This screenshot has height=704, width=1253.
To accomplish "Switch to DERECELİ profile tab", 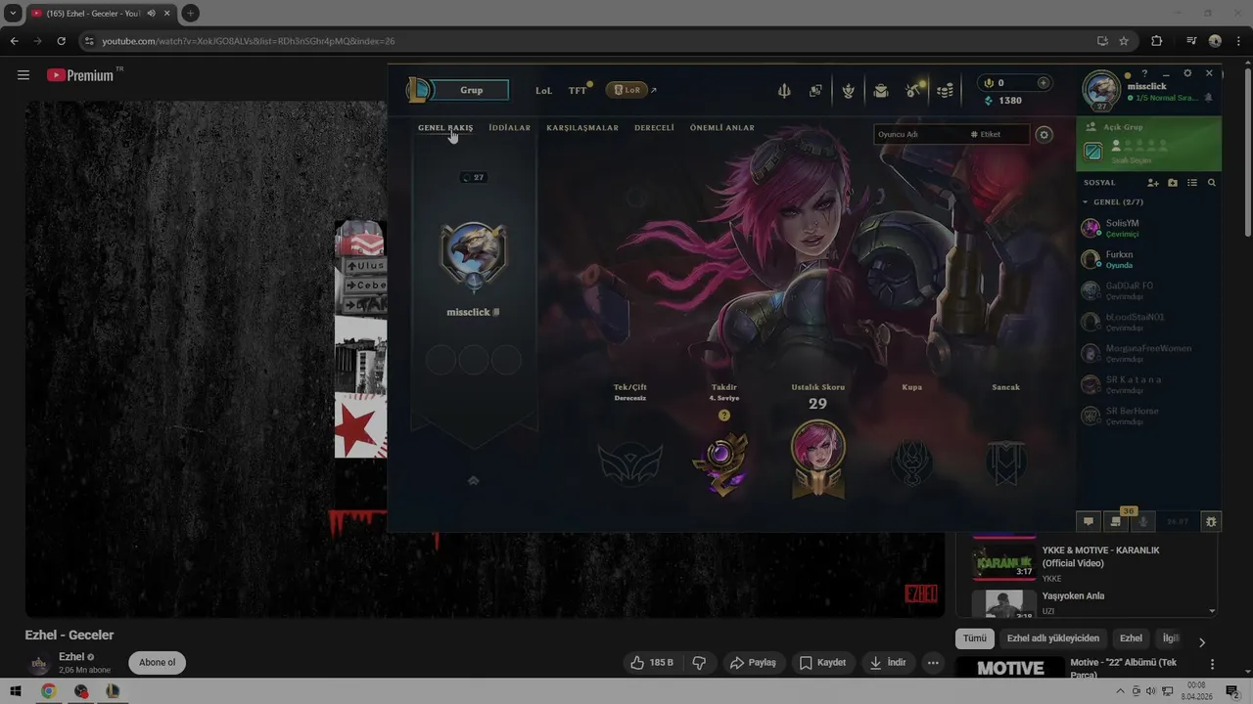I will pyautogui.click(x=654, y=128).
